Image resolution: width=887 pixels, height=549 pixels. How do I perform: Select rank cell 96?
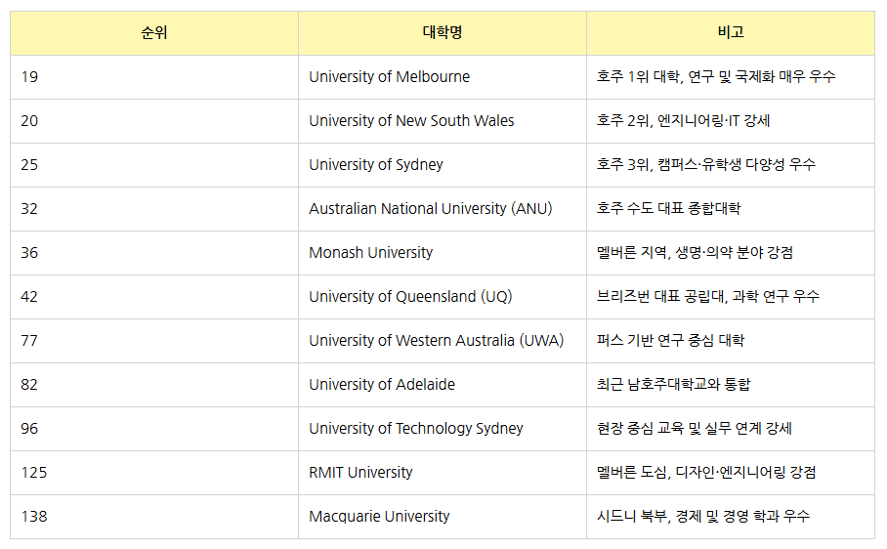click(154, 429)
